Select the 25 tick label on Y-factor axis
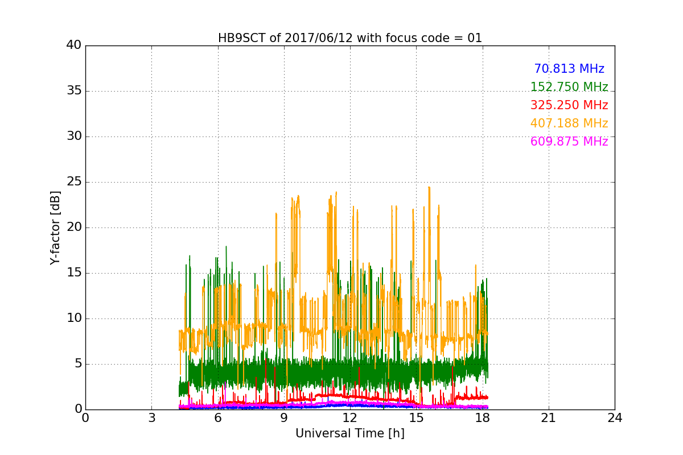Image resolution: width=683 pixels, height=455 pixels. tap(73, 182)
